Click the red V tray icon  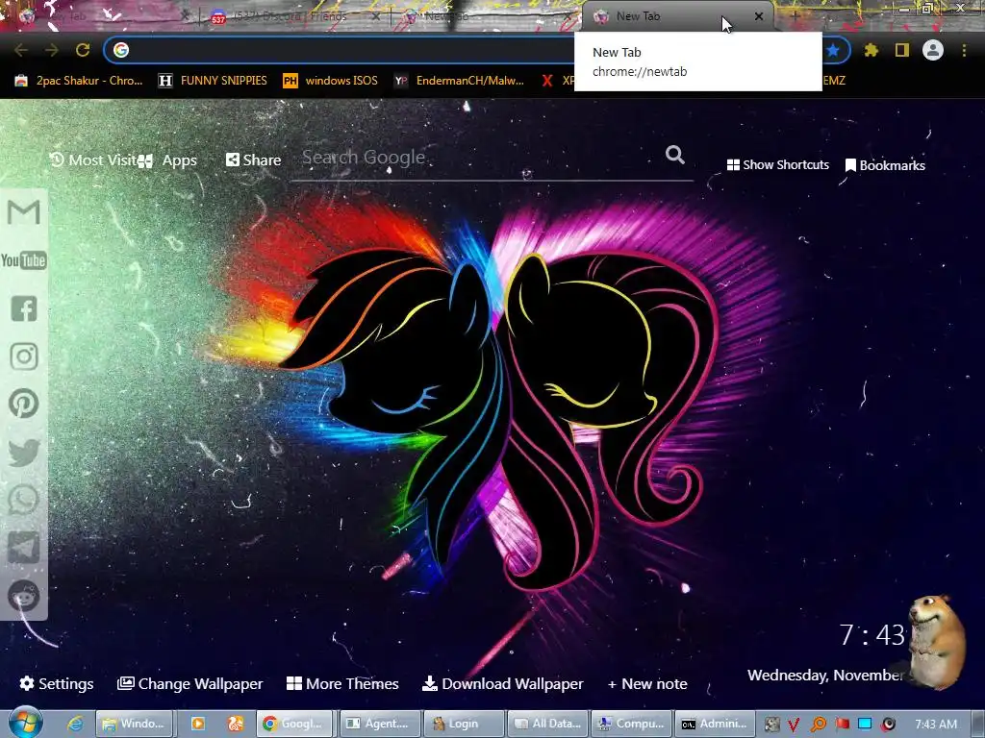[x=794, y=725]
